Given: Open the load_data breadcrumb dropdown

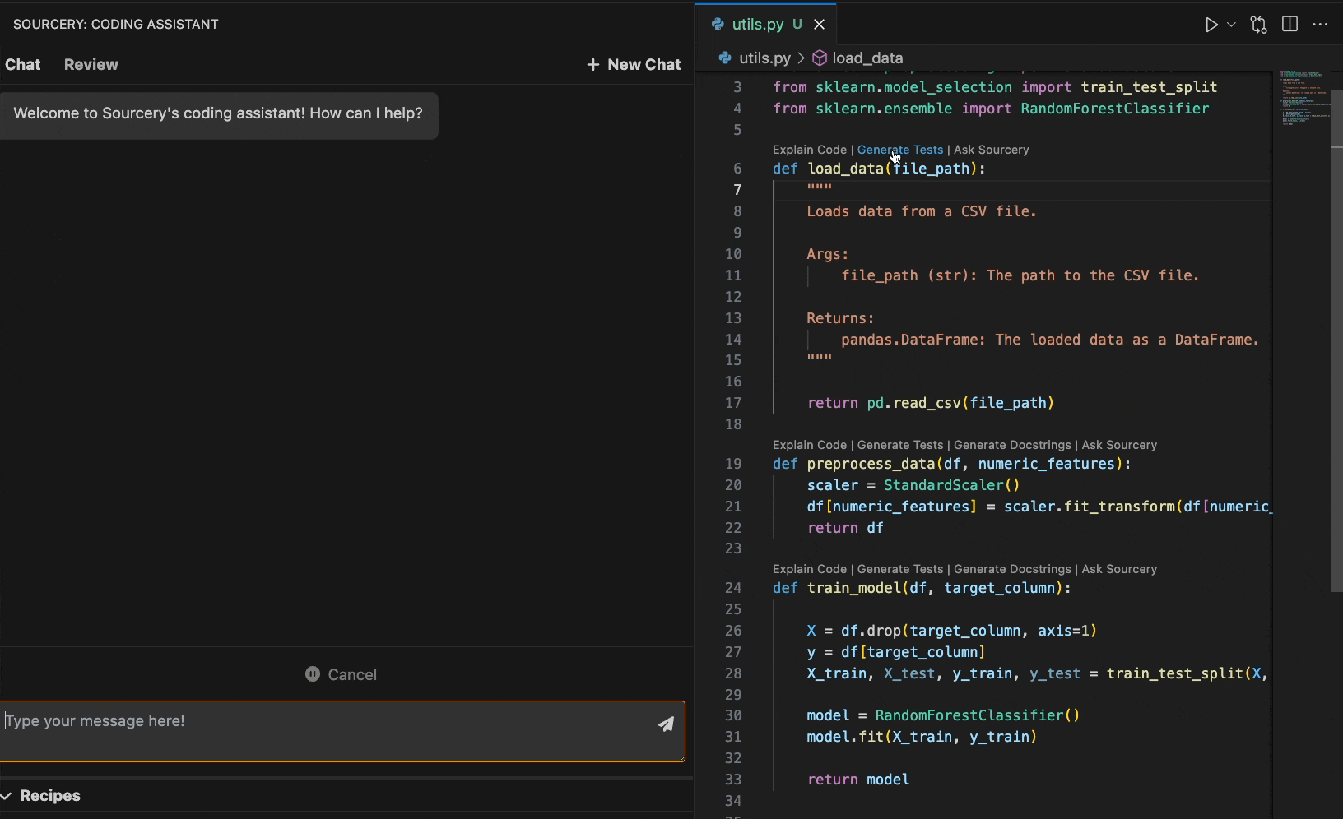Looking at the screenshot, I should 867,58.
